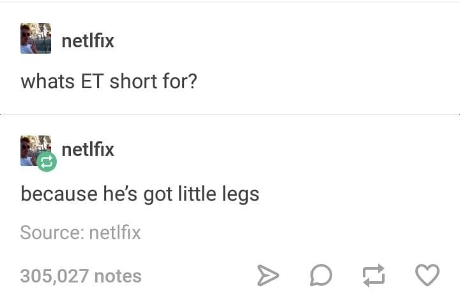Open netlfix username above the reblog reply
Image resolution: width=460 pixels, height=294 pixels.
[88, 150]
